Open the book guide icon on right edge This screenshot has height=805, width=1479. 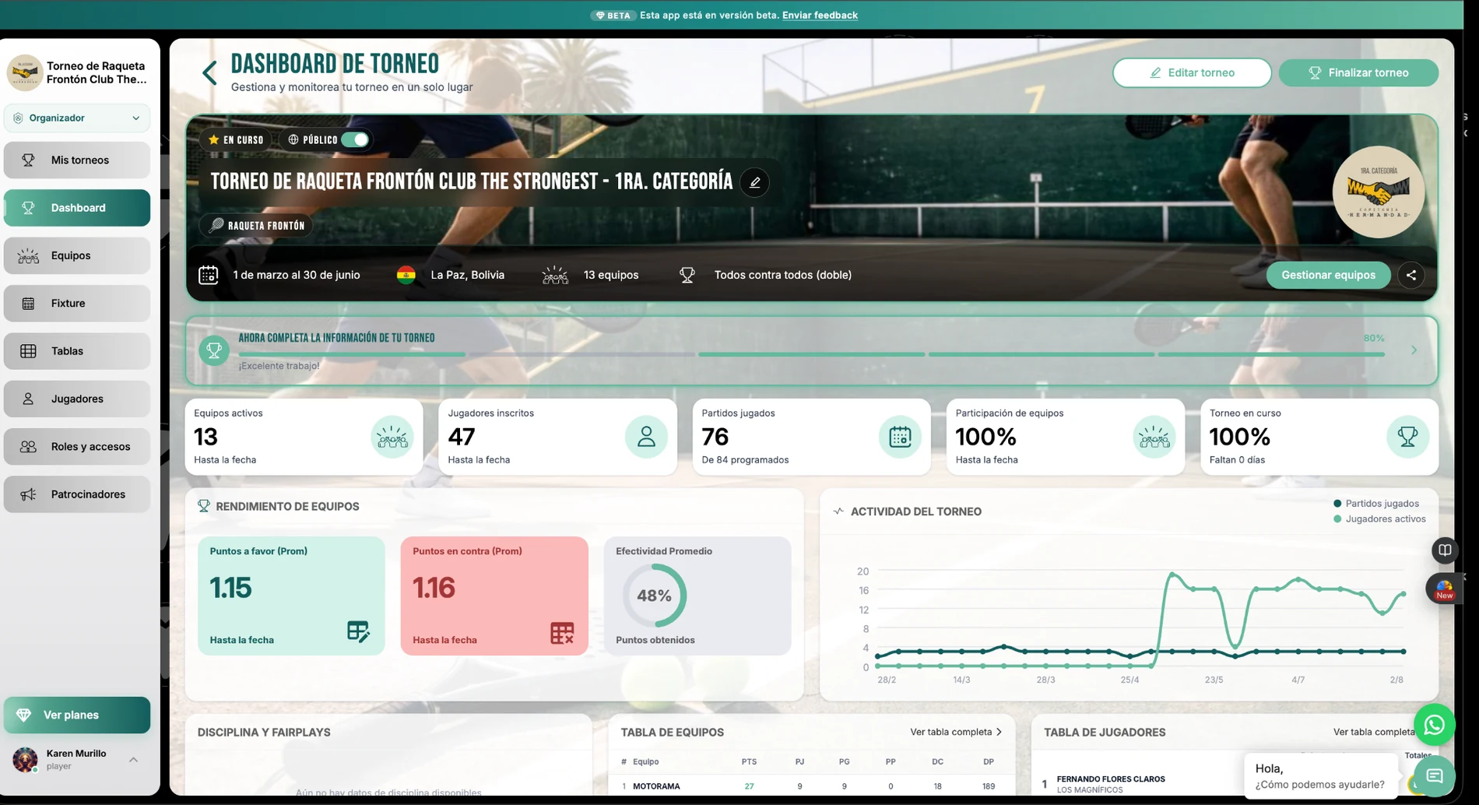[x=1445, y=550]
